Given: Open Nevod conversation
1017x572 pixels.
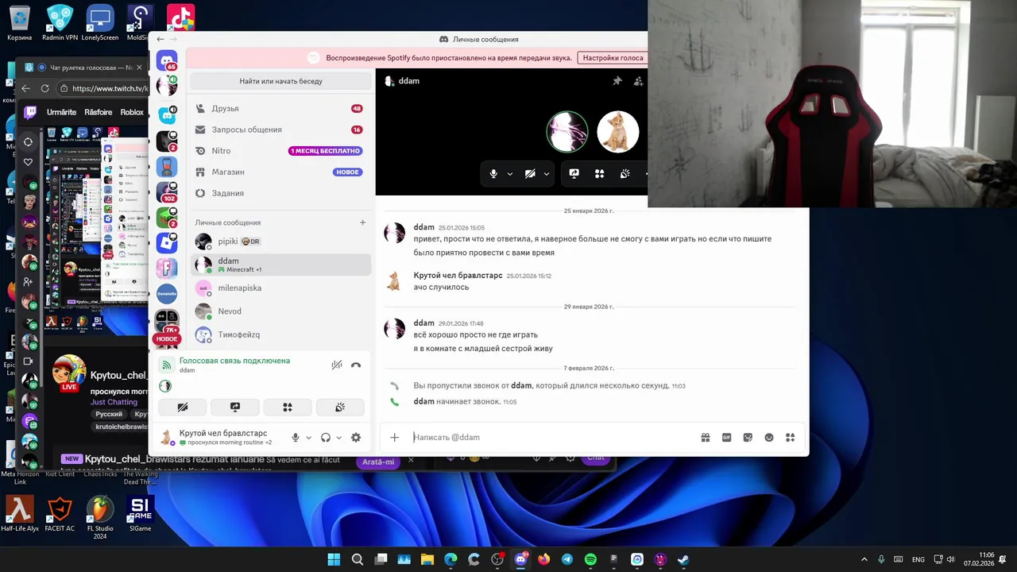Looking at the screenshot, I should (281, 311).
